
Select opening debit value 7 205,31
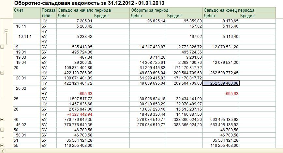[x=84, y=21]
